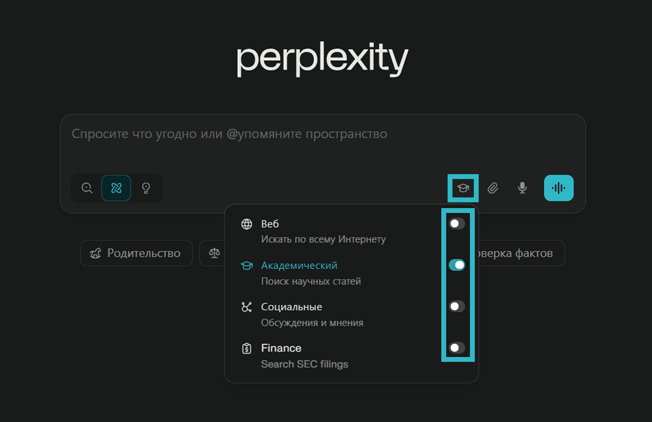Click the microphone dictation icon
This screenshot has height=422, width=652.
point(522,188)
